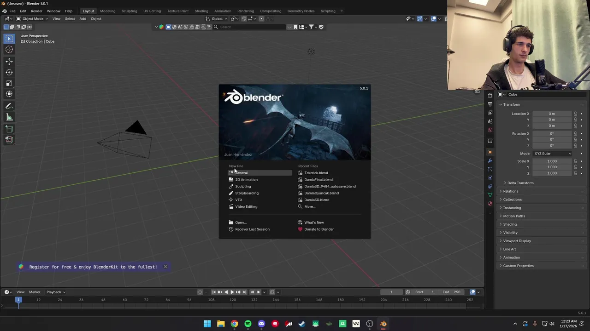
Task: Open Chrome from the taskbar
Action: point(235,324)
